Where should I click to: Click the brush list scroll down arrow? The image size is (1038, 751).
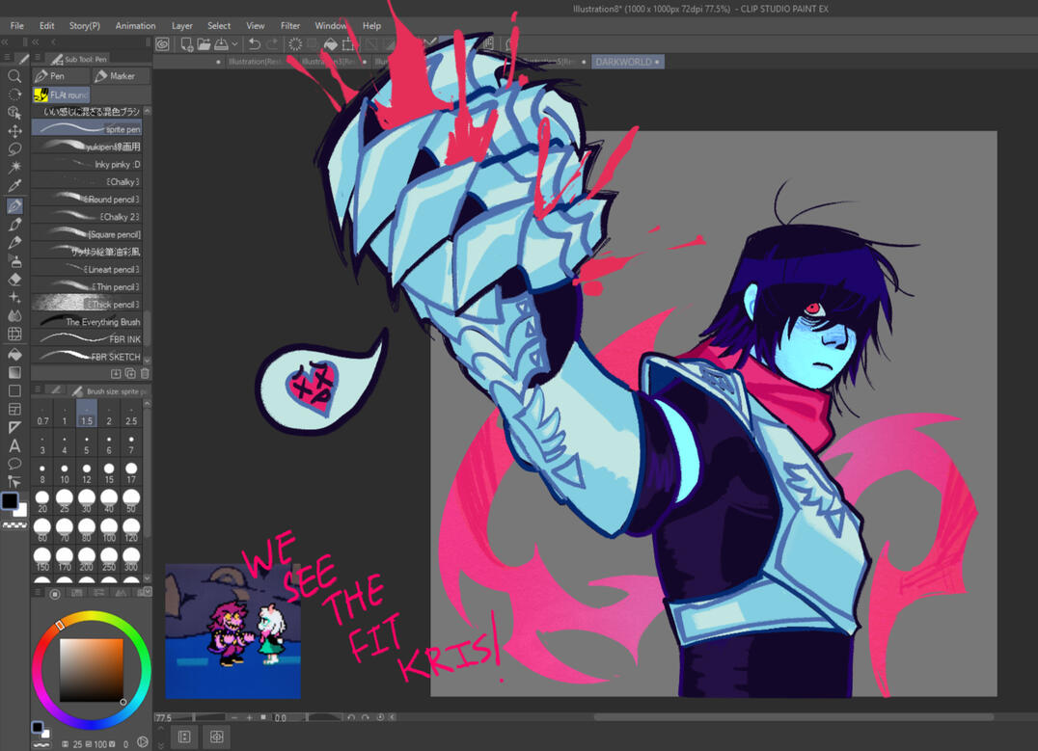point(147,360)
